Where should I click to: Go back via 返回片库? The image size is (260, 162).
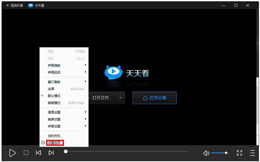click(15, 5)
